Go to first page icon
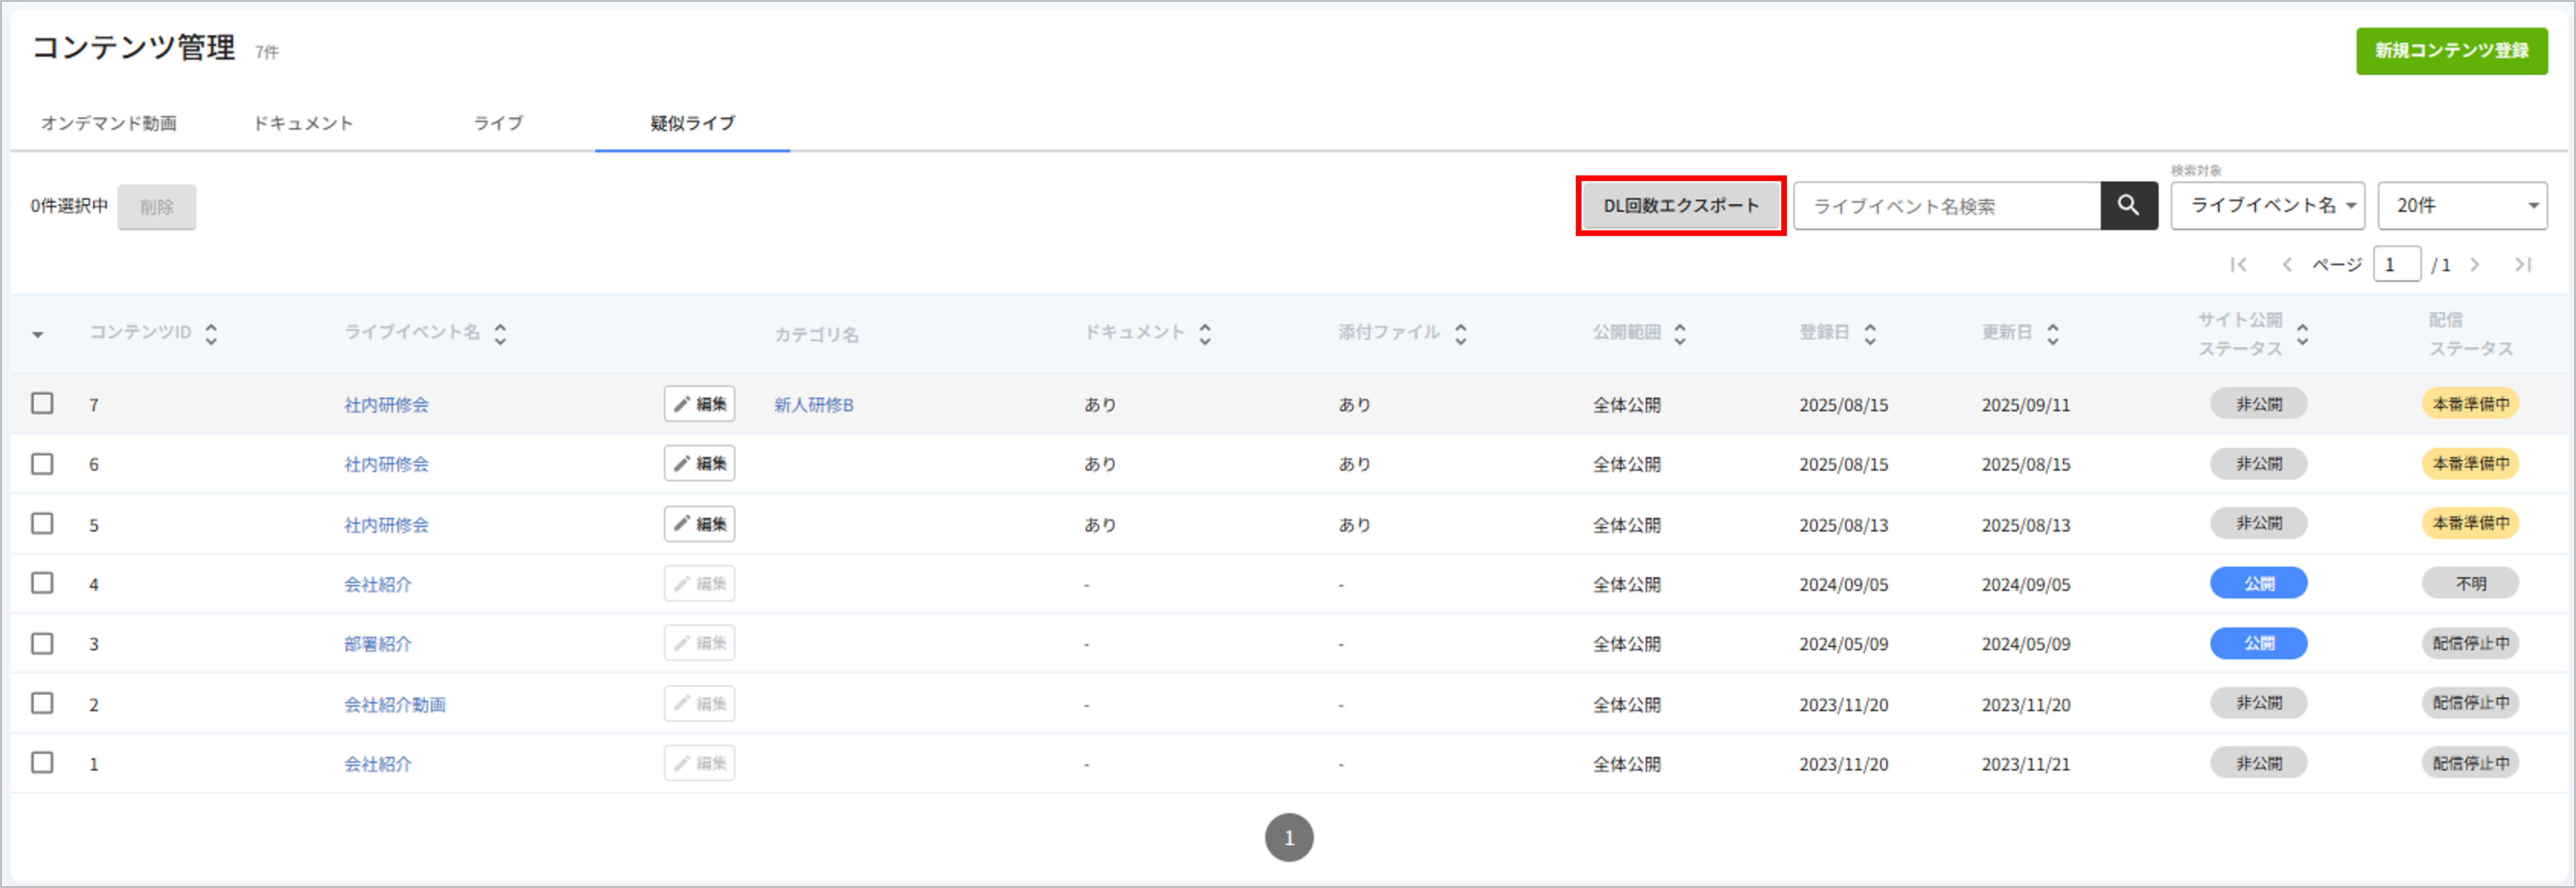Screen dimensions: 2576x888 pos(2238,265)
